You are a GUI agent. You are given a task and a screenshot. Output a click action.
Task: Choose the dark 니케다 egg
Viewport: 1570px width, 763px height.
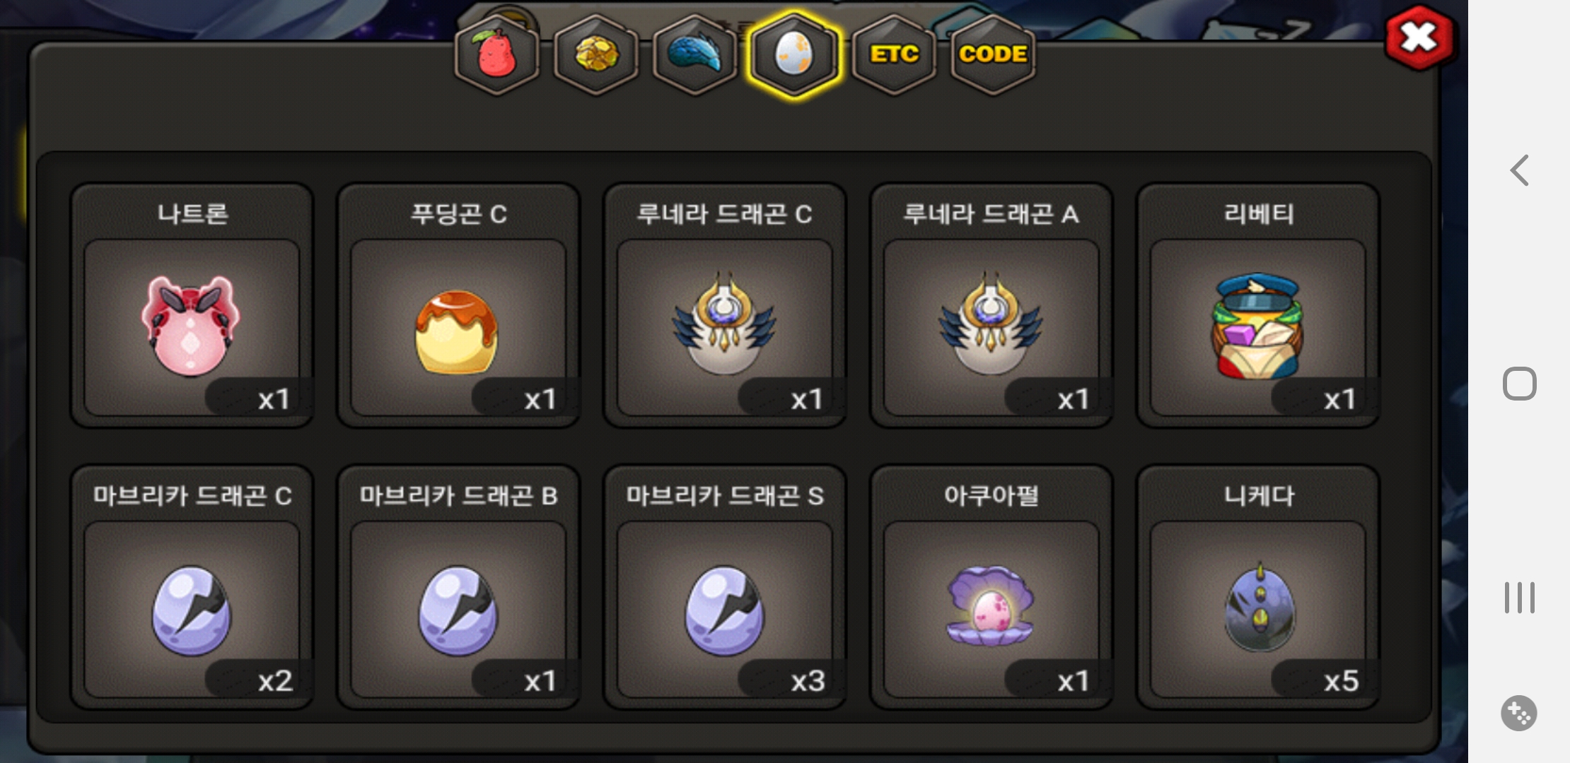[1258, 587]
